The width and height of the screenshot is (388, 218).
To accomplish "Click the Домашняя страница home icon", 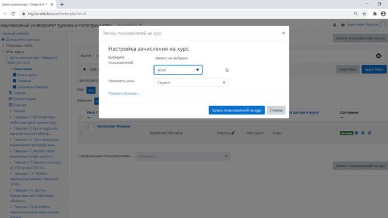I will [3, 39].
